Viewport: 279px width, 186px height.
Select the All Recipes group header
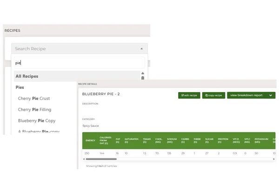coord(77,76)
